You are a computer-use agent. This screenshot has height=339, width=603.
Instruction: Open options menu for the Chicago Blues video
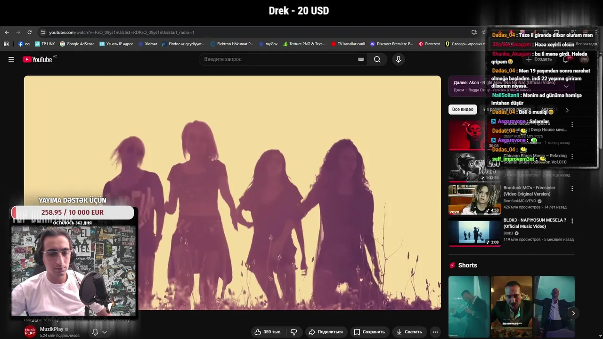[572, 156]
